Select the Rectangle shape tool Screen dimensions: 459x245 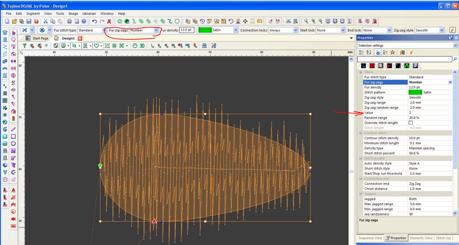[x=14, y=136]
